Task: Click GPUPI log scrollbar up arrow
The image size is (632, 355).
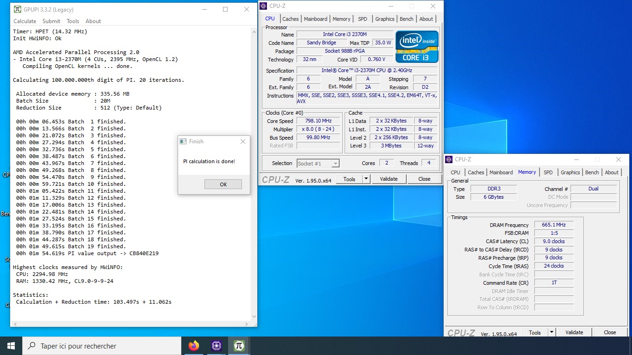Action: pyautogui.click(x=254, y=31)
